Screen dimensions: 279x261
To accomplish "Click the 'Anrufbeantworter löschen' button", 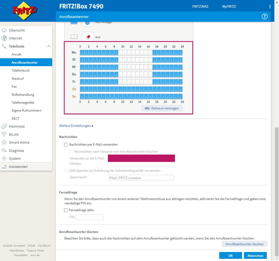I will 244,244.
